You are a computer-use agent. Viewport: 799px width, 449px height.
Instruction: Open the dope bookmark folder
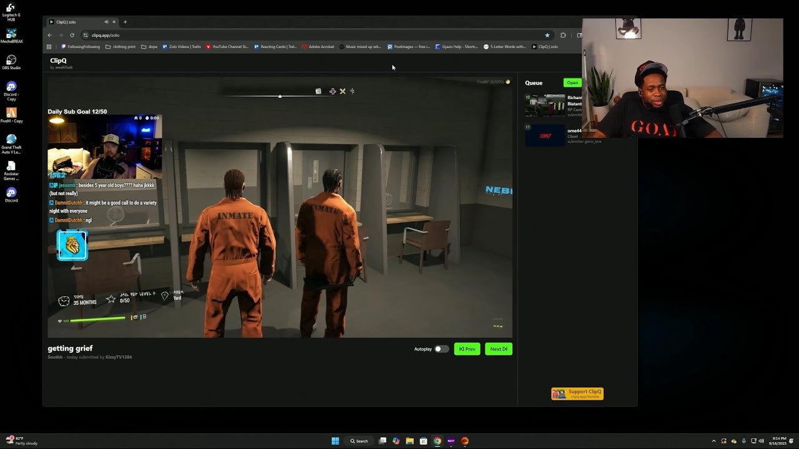150,47
